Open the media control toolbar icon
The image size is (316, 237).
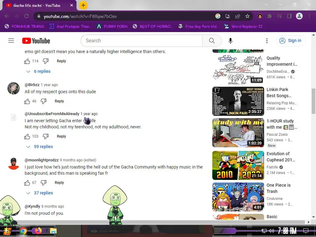point(279,16)
